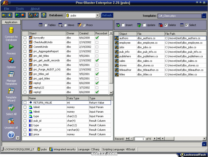
Task: Click the integrated security status icon
Action: point(51,149)
